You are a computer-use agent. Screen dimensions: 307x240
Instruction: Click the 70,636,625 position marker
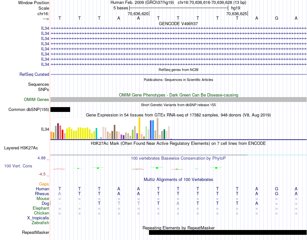tap(237, 14)
